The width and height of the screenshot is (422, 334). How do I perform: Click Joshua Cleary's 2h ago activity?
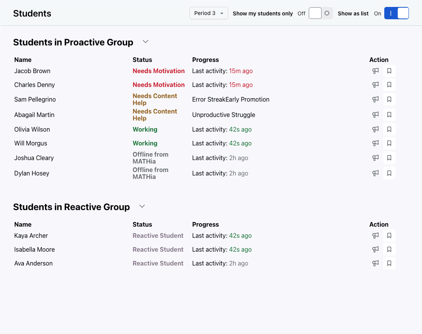click(x=238, y=158)
